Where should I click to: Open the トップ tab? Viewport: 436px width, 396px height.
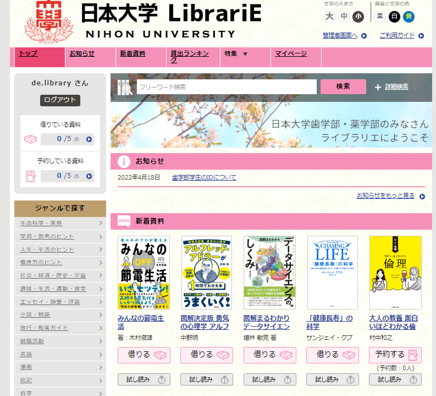40,57
